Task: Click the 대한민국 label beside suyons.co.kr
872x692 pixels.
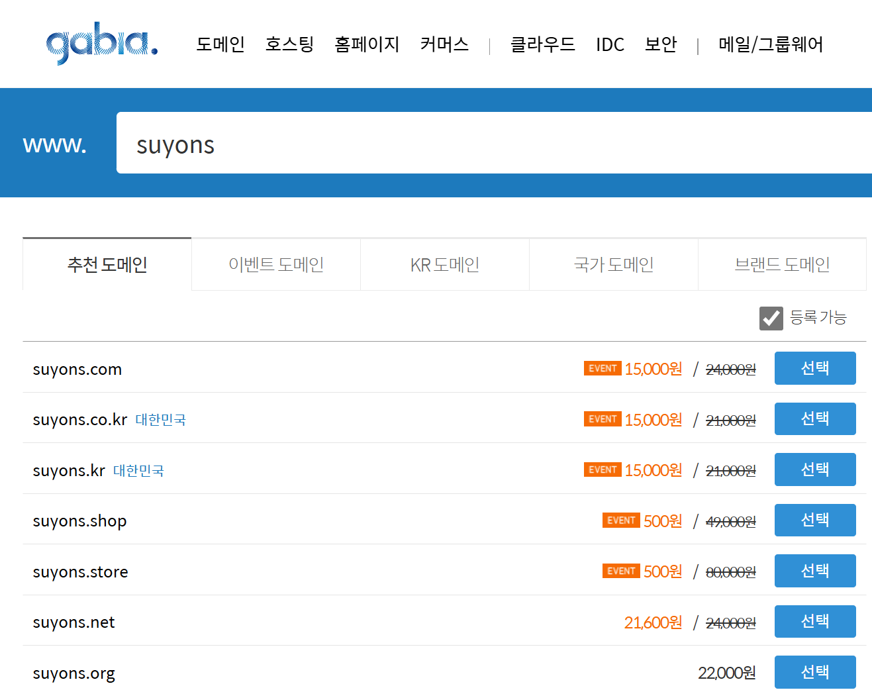Action: tap(161, 420)
